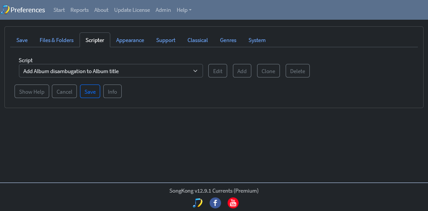Select Update License in the navbar
Image resolution: width=428 pixels, height=211 pixels.
[x=132, y=10]
